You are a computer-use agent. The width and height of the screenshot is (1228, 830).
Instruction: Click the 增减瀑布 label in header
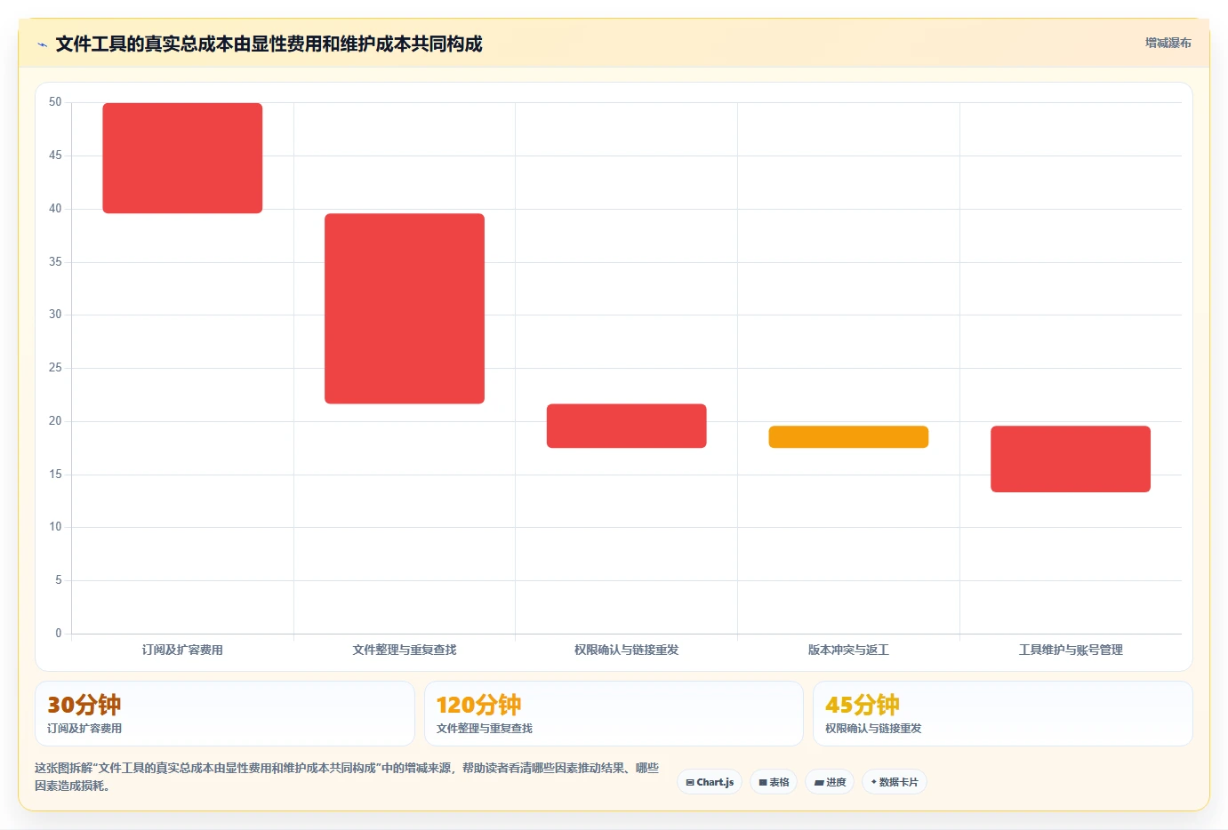click(1168, 43)
